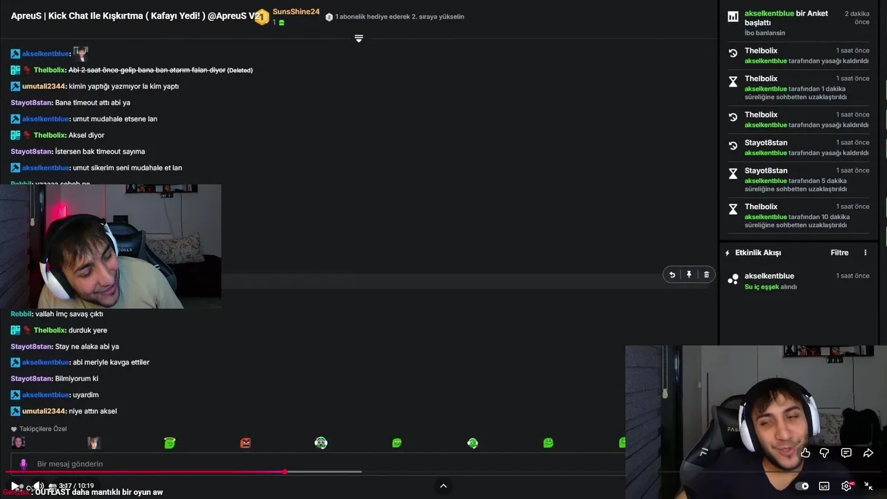The width and height of the screenshot is (887, 499).
Task: Click message 'niye attın aksel'
Action: click(x=93, y=412)
